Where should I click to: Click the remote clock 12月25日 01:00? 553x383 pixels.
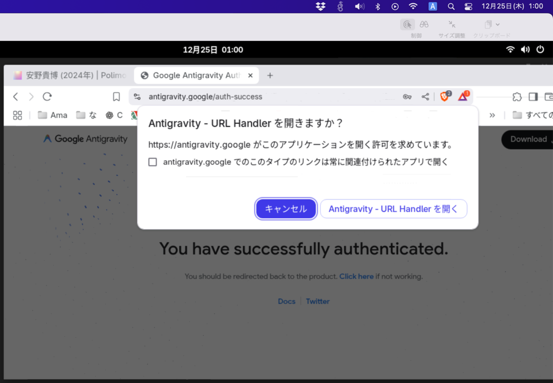[x=213, y=50]
